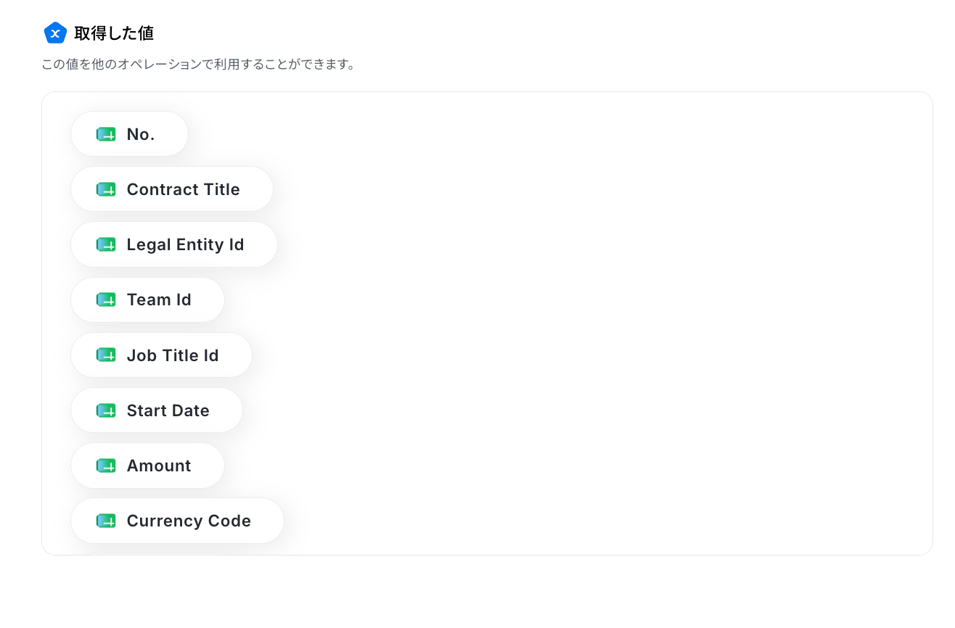
Task: Select the Job Title Id value
Action: coord(161,355)
